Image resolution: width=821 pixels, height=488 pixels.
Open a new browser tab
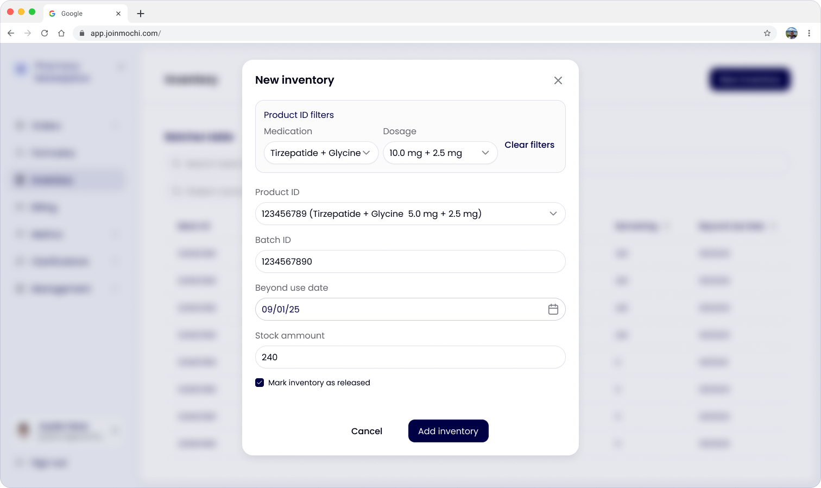click(x=141, y=14)
